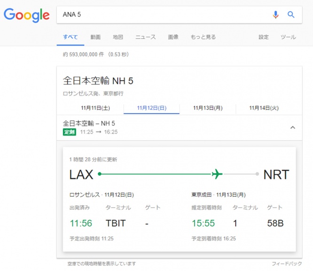Screen dimensions: 313x271
Task: Click the 予定出発時刻 11:25 text
Action: (x=92, y=239)
